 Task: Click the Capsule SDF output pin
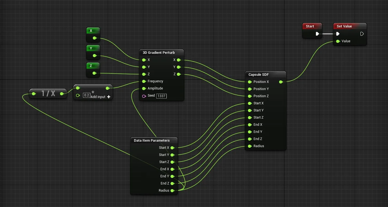(x=281, y=82)
